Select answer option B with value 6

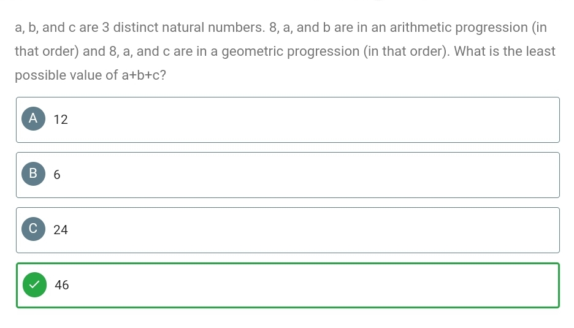(x=288, y=175)
